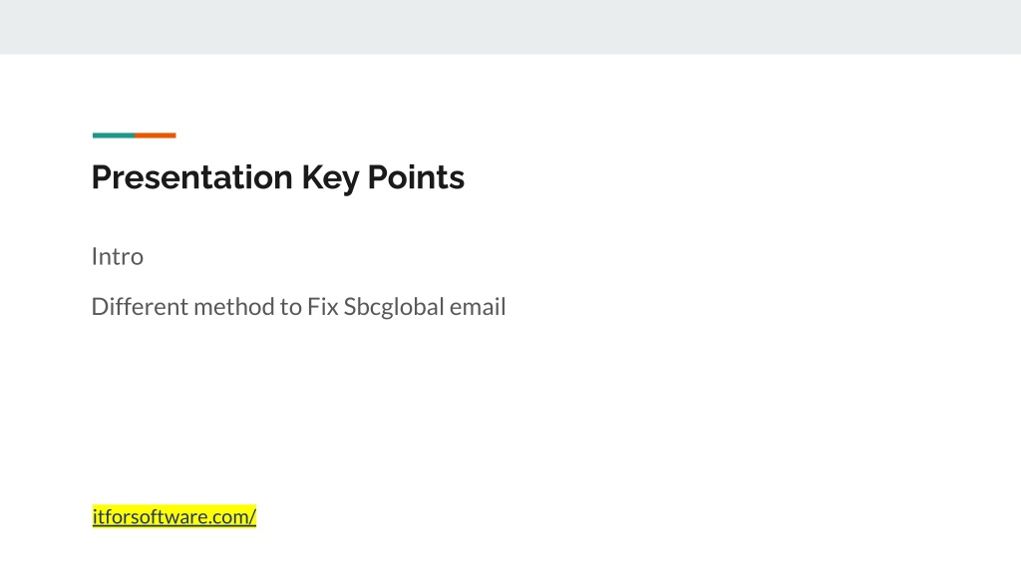Click the trailing slash of the highlighted URL
The width and height of the screenshot is (1021, 574).
pyautogui.click(x=252, y=517)
